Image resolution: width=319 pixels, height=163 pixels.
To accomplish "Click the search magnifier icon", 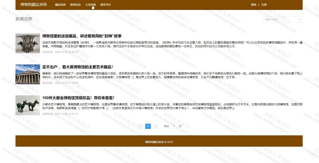I will click(x=299, y=20).
